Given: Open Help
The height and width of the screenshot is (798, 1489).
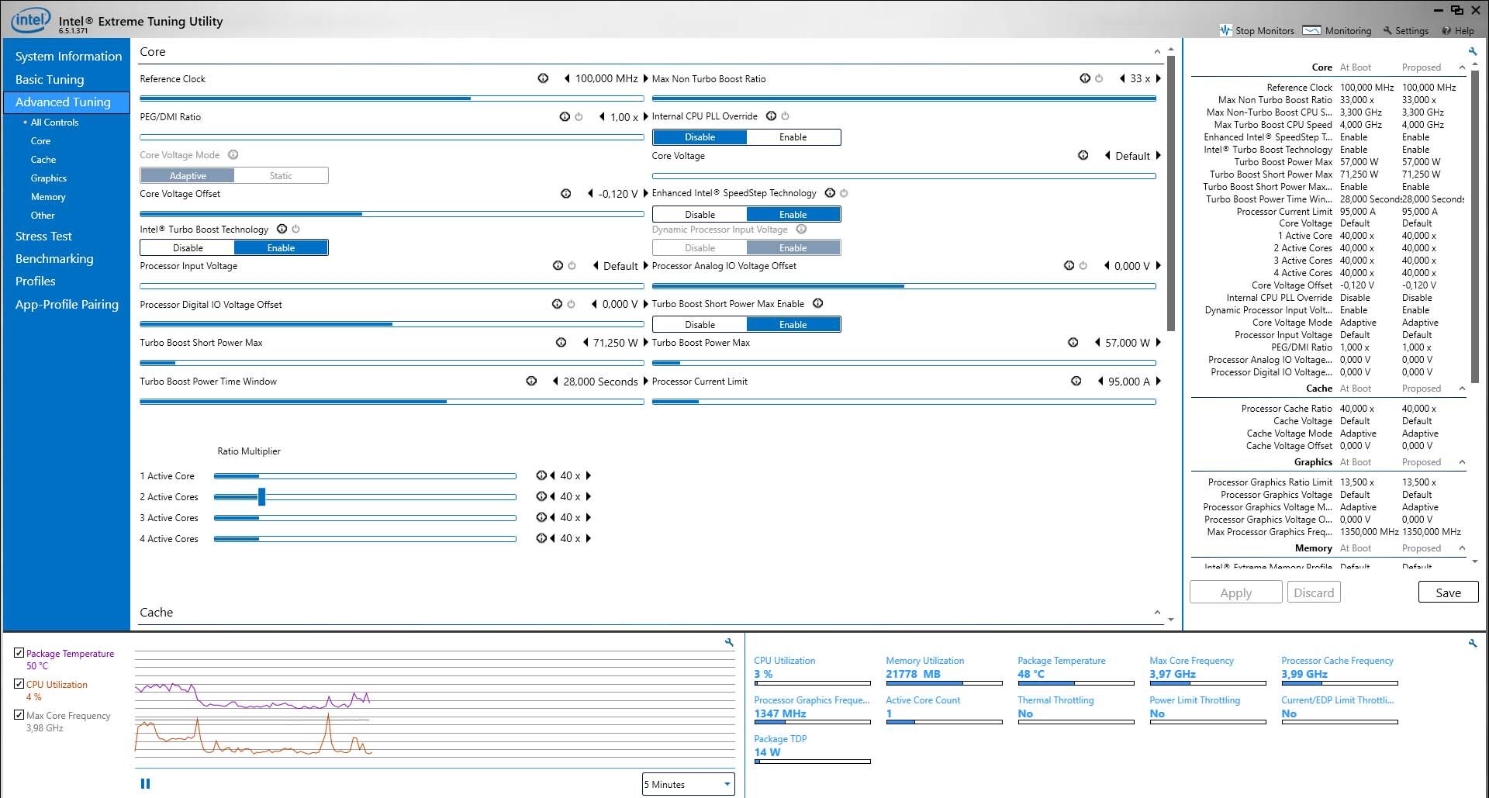Looking at the screenshot, I should (x=1458, y=31).
